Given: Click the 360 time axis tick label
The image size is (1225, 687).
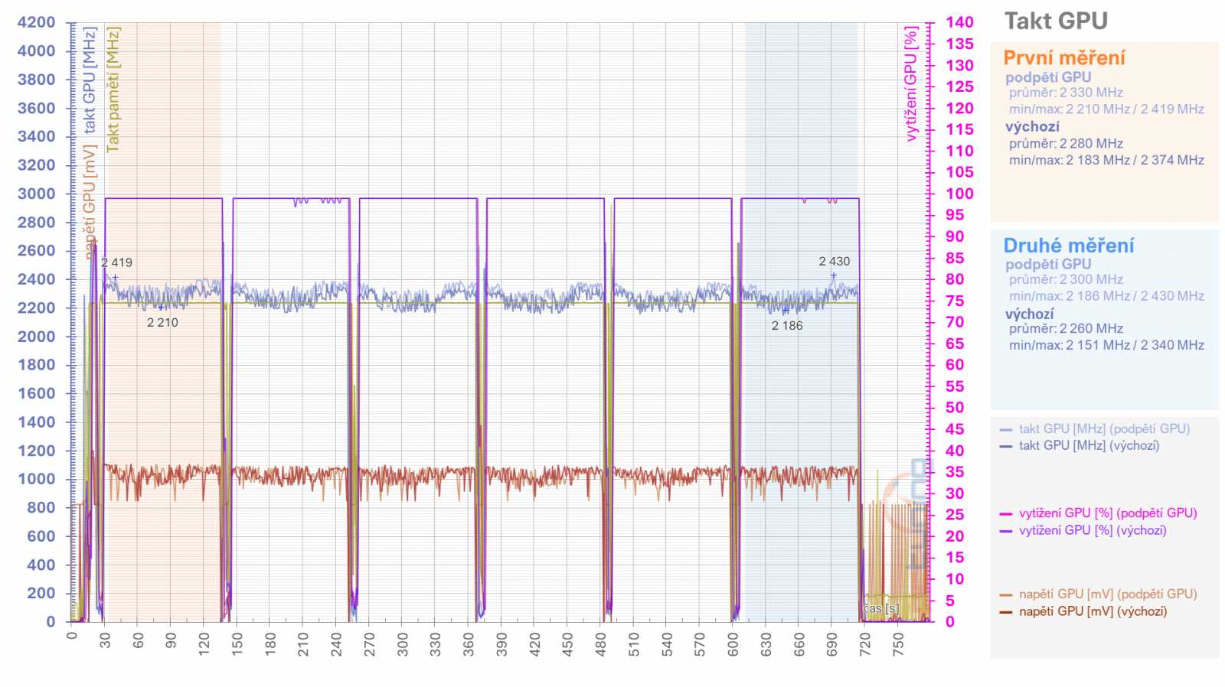Looking at the screenshot, I should [469, 644].
